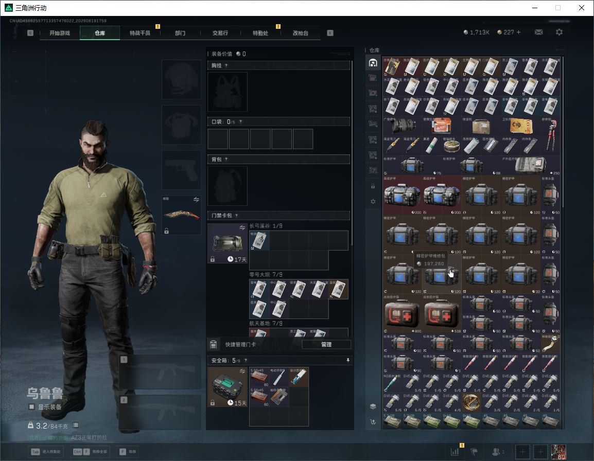Open the player avatar in bottom right

pyautogui.click(x=558, y=452)
